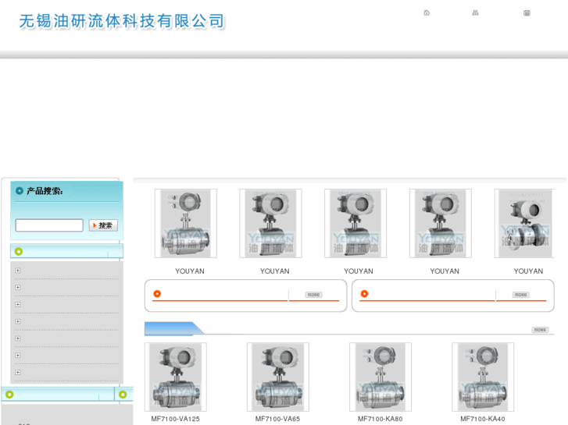The height and width of the screenshot is (425, 568).
Task: Click MF7100-VA65 product name link
Action: click(x=278, y=419)
